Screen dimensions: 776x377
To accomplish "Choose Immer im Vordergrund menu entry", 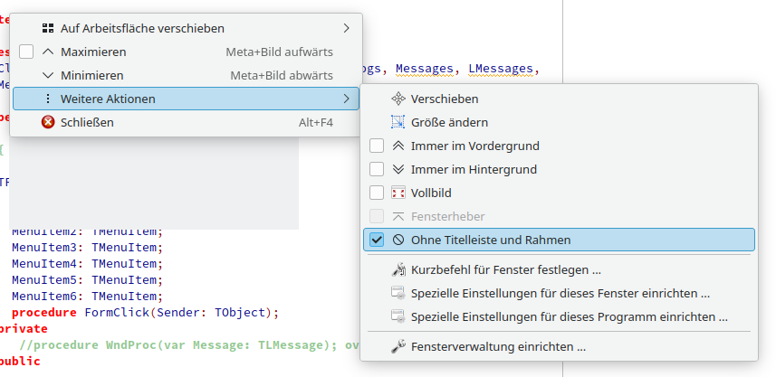I will pyautogui.click(x=560, y=146).
